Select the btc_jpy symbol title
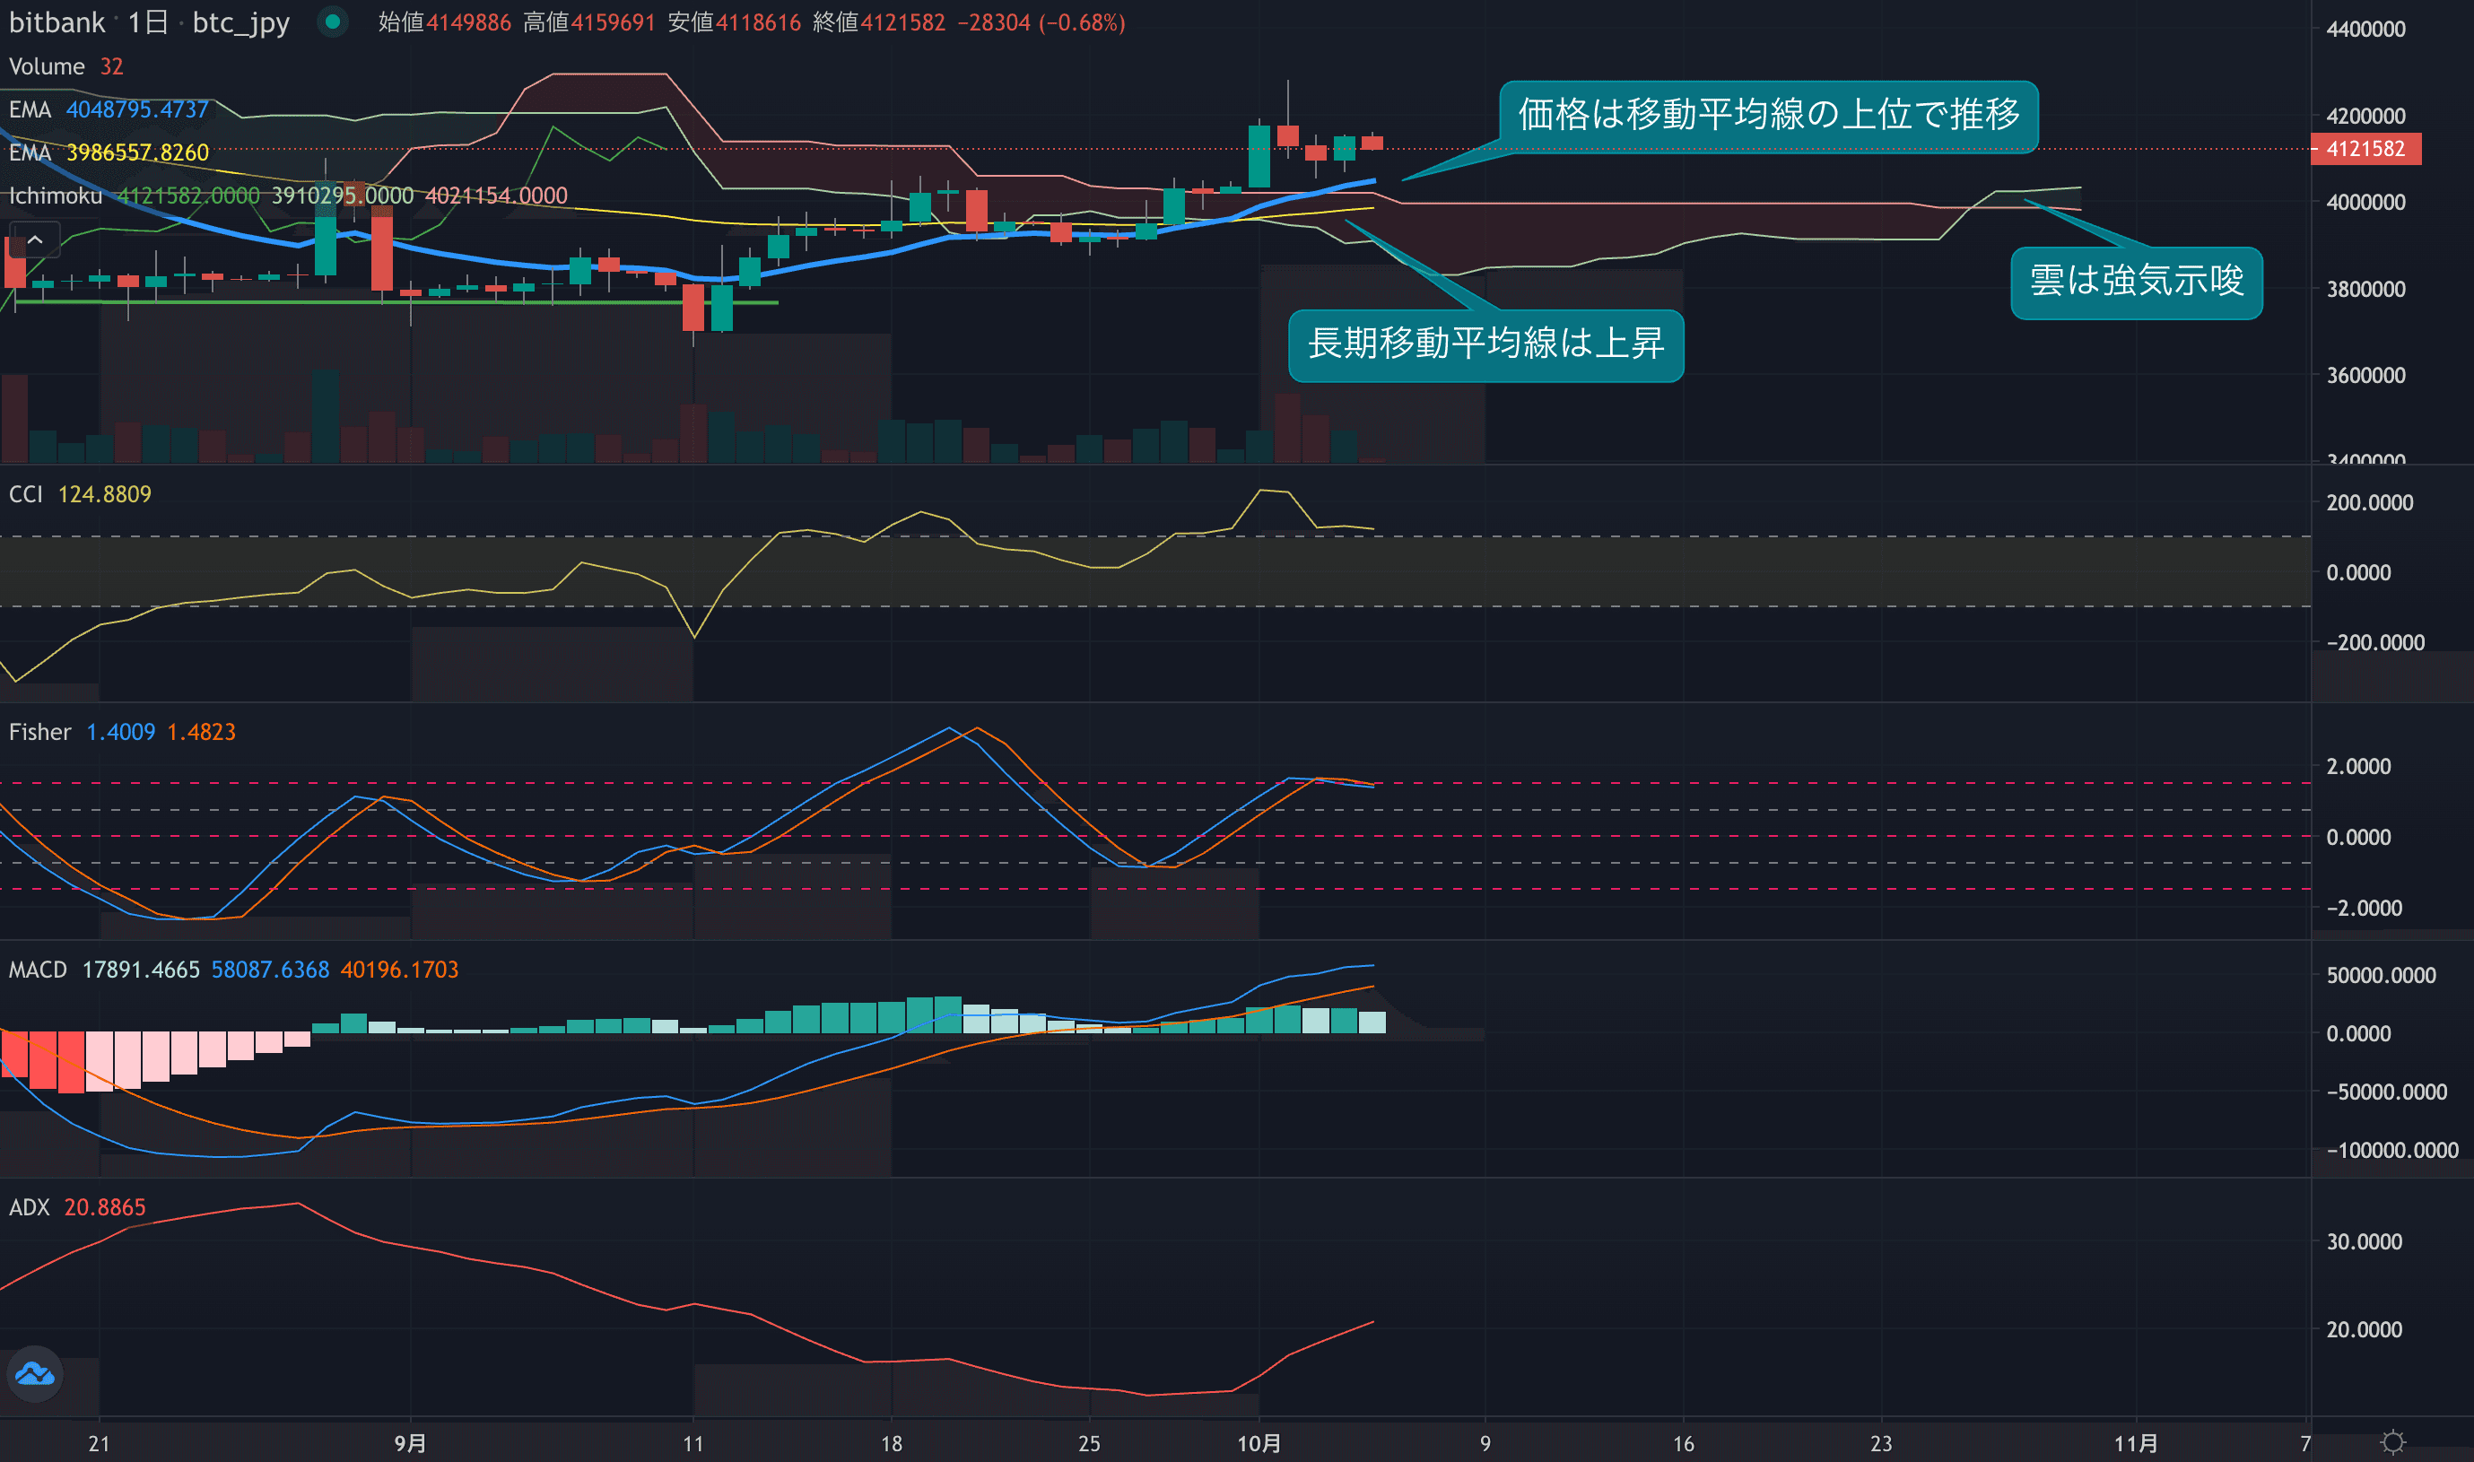Screen dimensions: 2474x1462 pos(240,22)
